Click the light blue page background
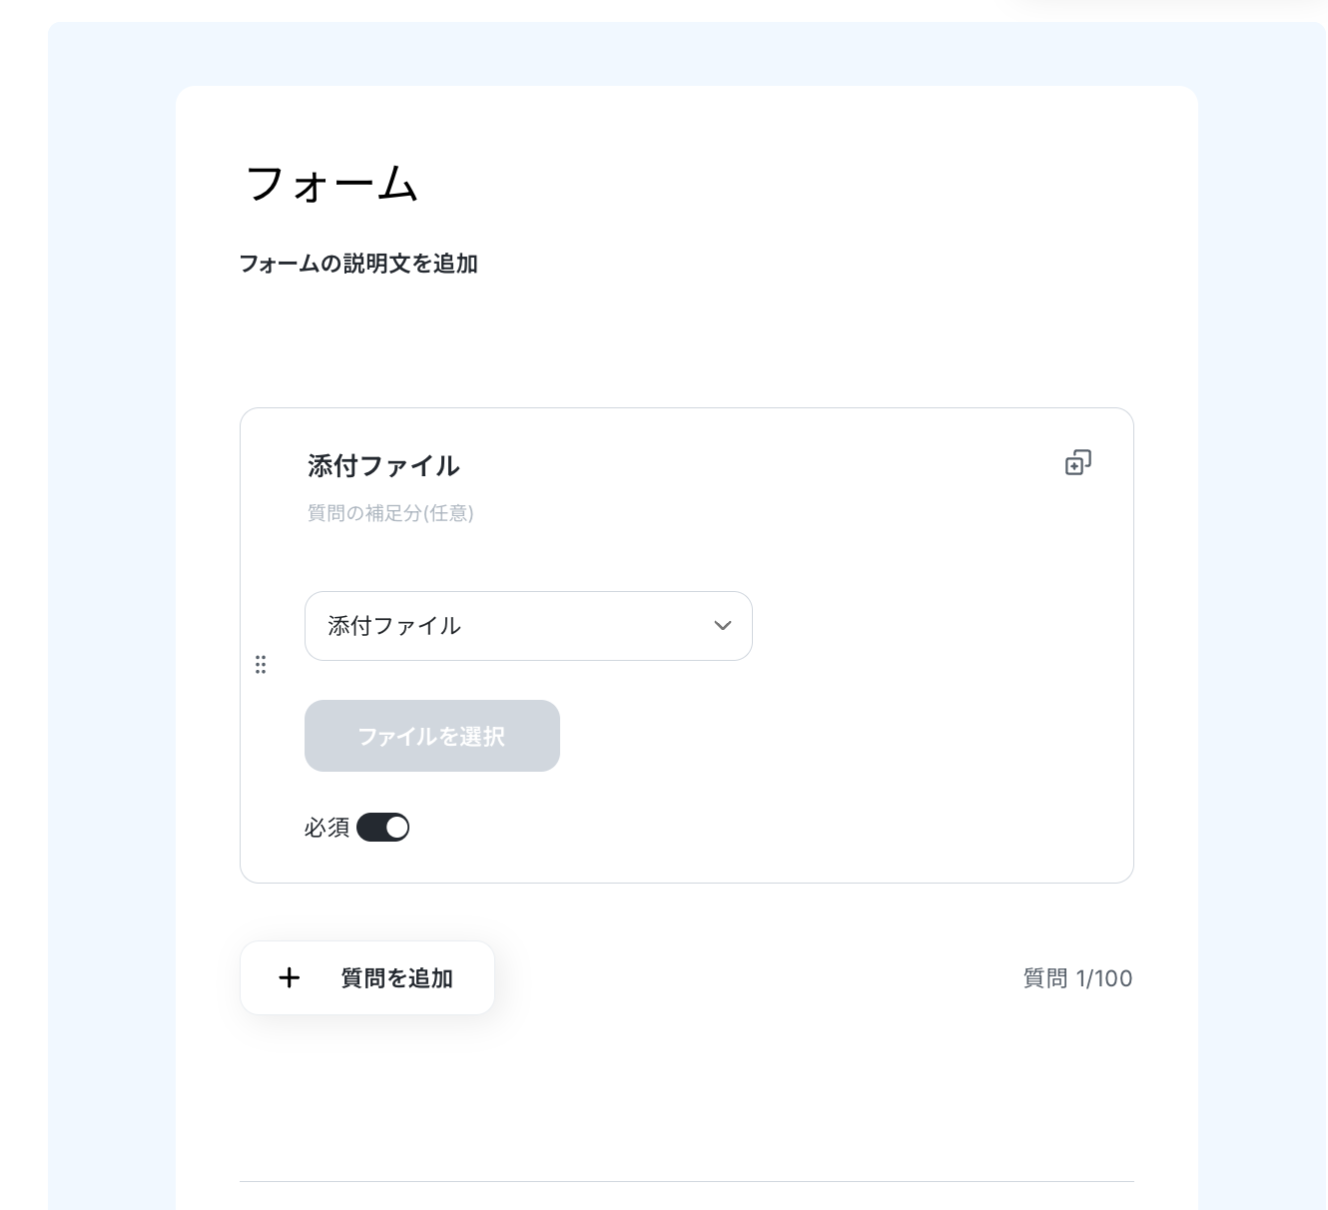Image resolution: width=1328 pixels, height=1210 pixels. [x=110, y=599]
